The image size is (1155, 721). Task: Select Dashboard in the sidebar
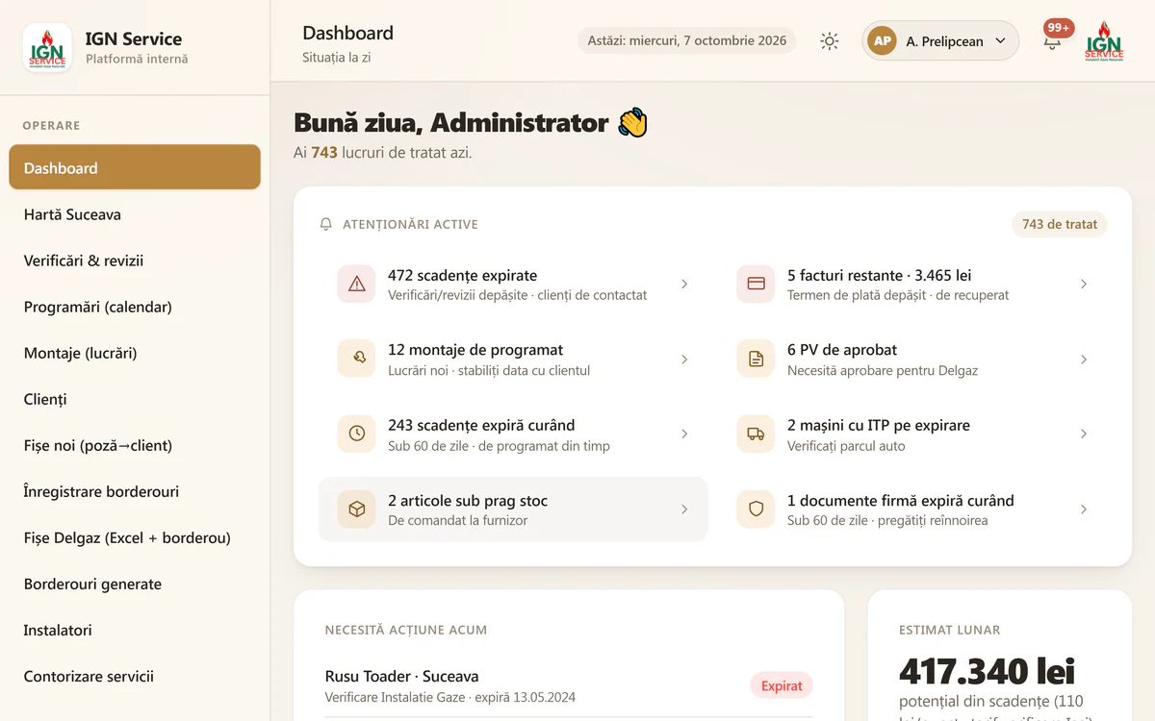pos(135,167)
